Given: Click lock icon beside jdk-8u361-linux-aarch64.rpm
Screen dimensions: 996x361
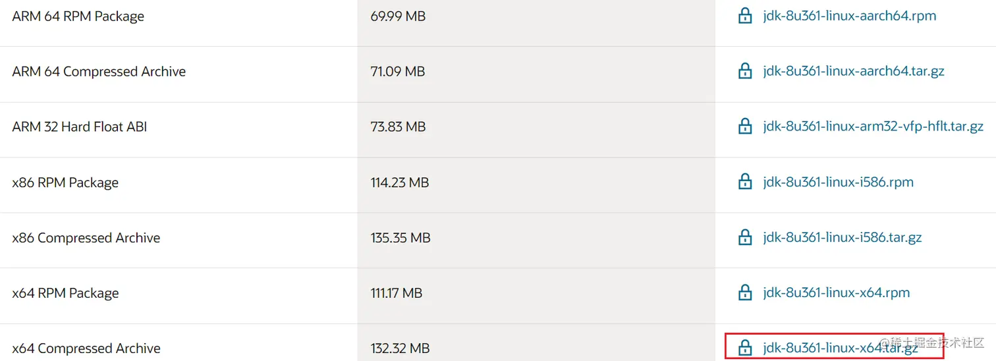Looking at the screenshot, I should pyautogui.click(x=745, y=16).
